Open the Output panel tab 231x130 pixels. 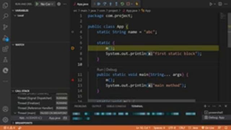click(96, 106)
